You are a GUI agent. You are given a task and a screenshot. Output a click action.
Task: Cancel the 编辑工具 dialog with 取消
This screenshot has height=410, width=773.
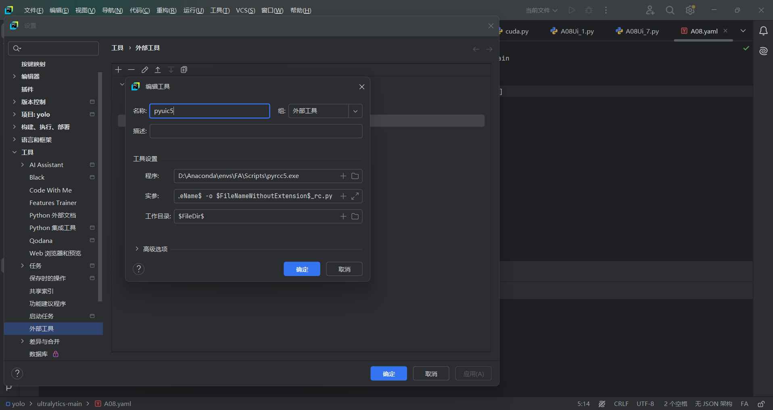pos(344,269)
